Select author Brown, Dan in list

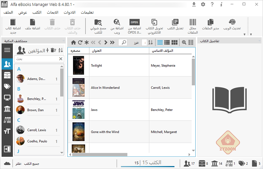coord(36,110)
